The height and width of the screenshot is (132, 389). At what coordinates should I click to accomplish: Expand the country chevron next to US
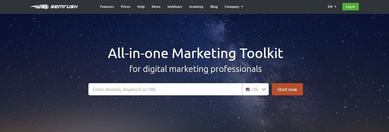click(x=264, y=90)
